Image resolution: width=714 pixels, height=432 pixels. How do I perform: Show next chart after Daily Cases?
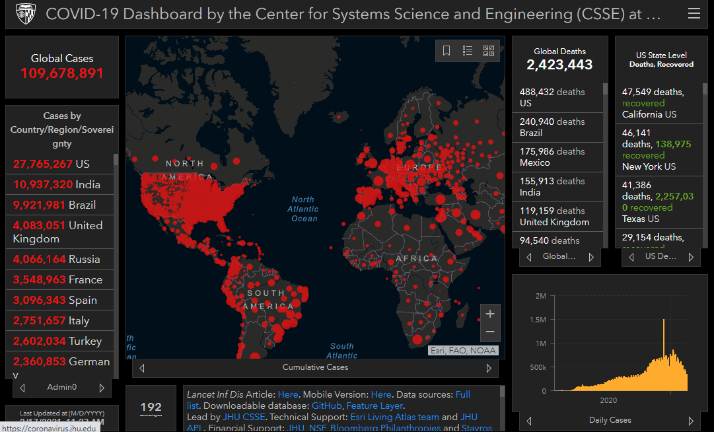click(691, 421)
